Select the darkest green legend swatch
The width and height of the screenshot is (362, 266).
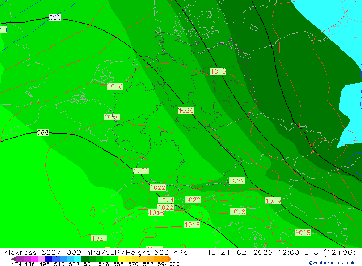pyautogui.click(x=85, y=259)
